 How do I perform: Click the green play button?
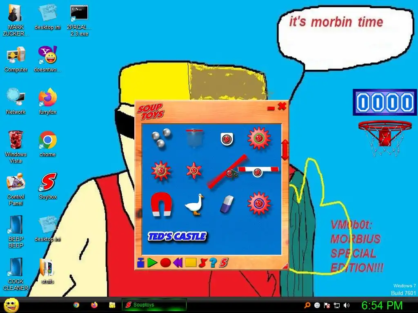[x=152, y=263]
